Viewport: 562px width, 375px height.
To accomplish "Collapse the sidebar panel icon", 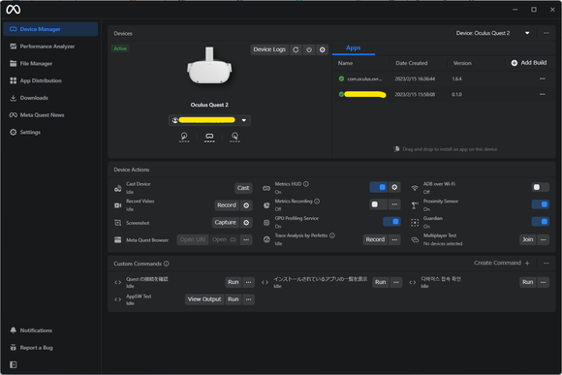I will click(x=14, y=364).
